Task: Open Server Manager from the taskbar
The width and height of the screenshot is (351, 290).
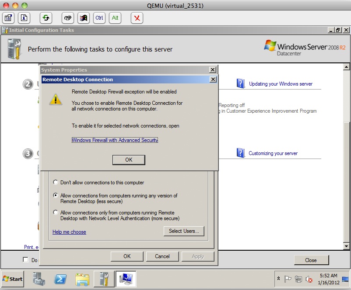Action: 39,279
